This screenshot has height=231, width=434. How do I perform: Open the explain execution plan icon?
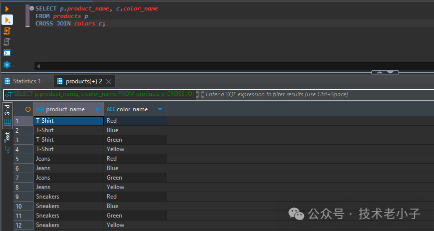click(x=7, y=42)
